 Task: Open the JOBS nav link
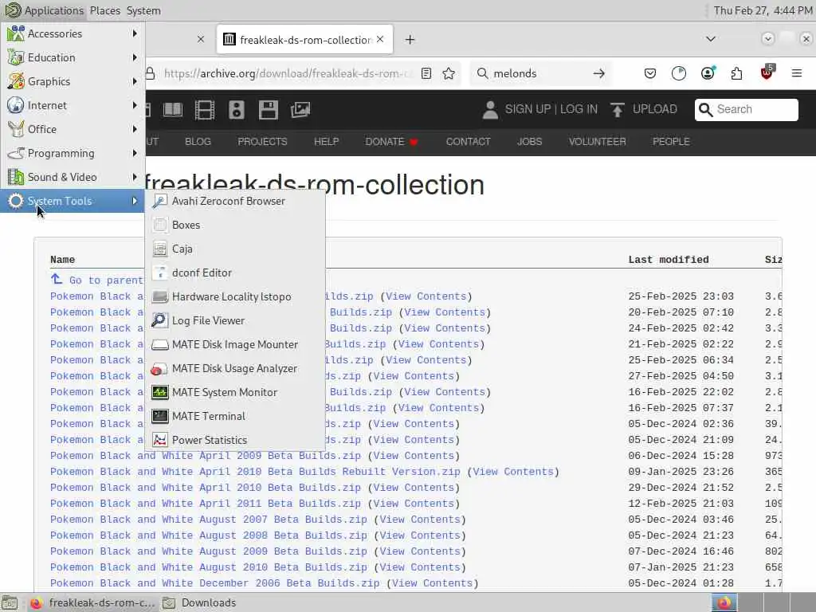point(529,142)
